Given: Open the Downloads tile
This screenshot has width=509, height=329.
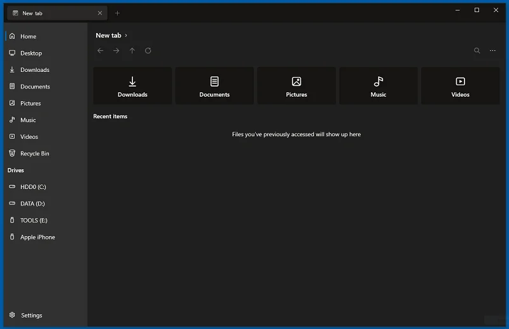Looking at the screenshot, I should [x=132, y=86].
